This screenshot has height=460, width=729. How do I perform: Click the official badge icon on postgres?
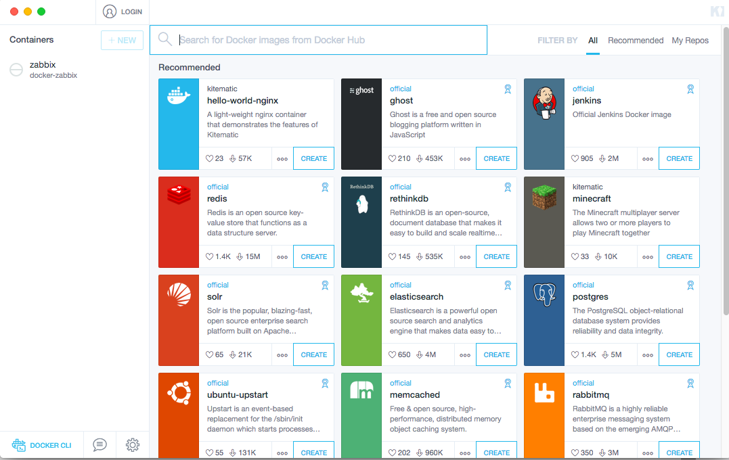click(690, 285)
